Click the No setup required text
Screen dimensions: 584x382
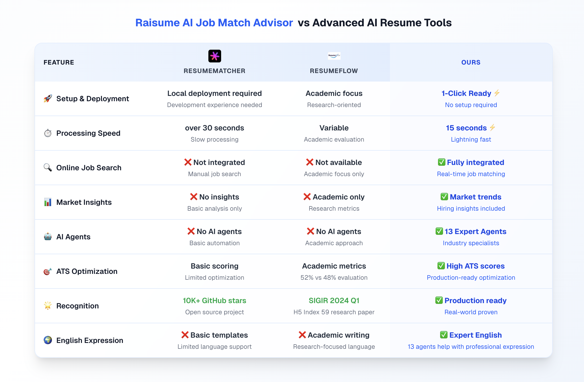[471, 105]
